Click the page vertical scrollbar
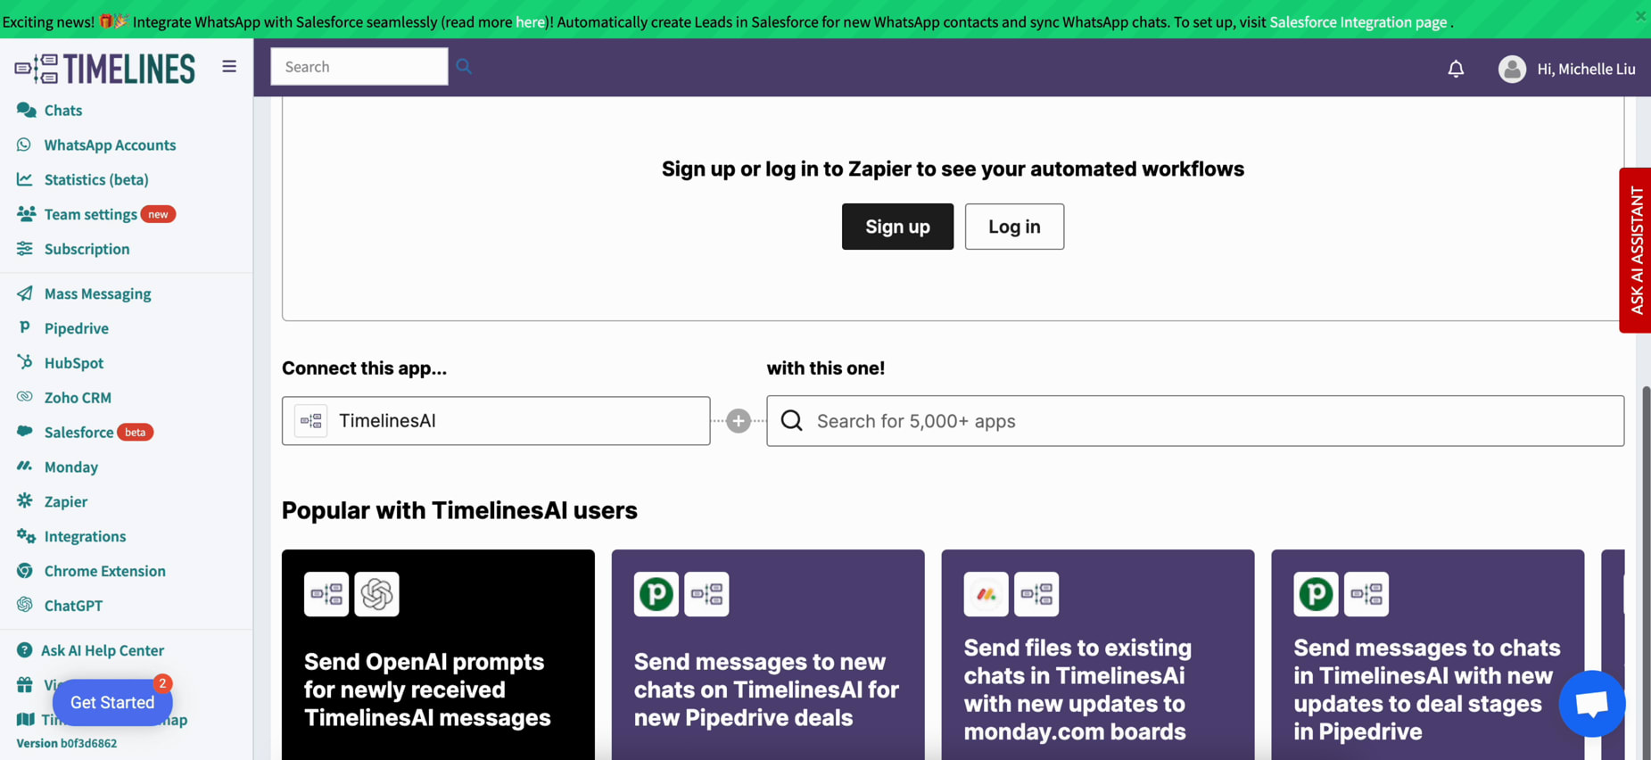The width and height of the screenshot is (1651, 760). [1646, 573]
